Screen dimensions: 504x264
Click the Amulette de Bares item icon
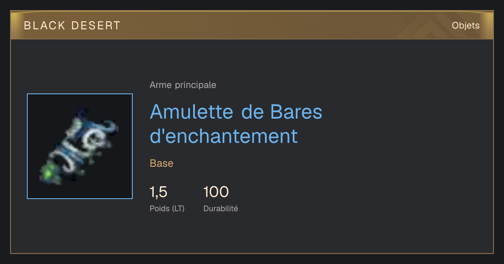[80, 146]
